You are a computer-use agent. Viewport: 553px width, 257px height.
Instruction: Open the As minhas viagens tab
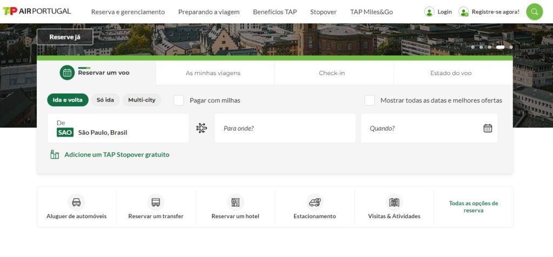(x=213, y=73)
